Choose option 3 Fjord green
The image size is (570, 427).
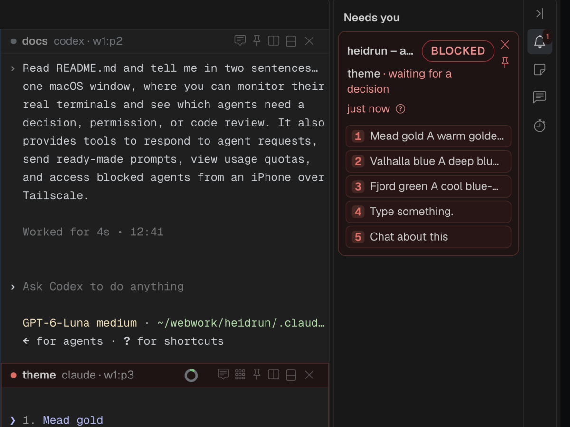tap(428, 186)
